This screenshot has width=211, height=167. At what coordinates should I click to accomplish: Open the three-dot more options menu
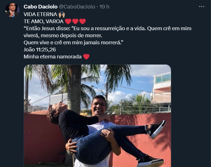point(202,6)
